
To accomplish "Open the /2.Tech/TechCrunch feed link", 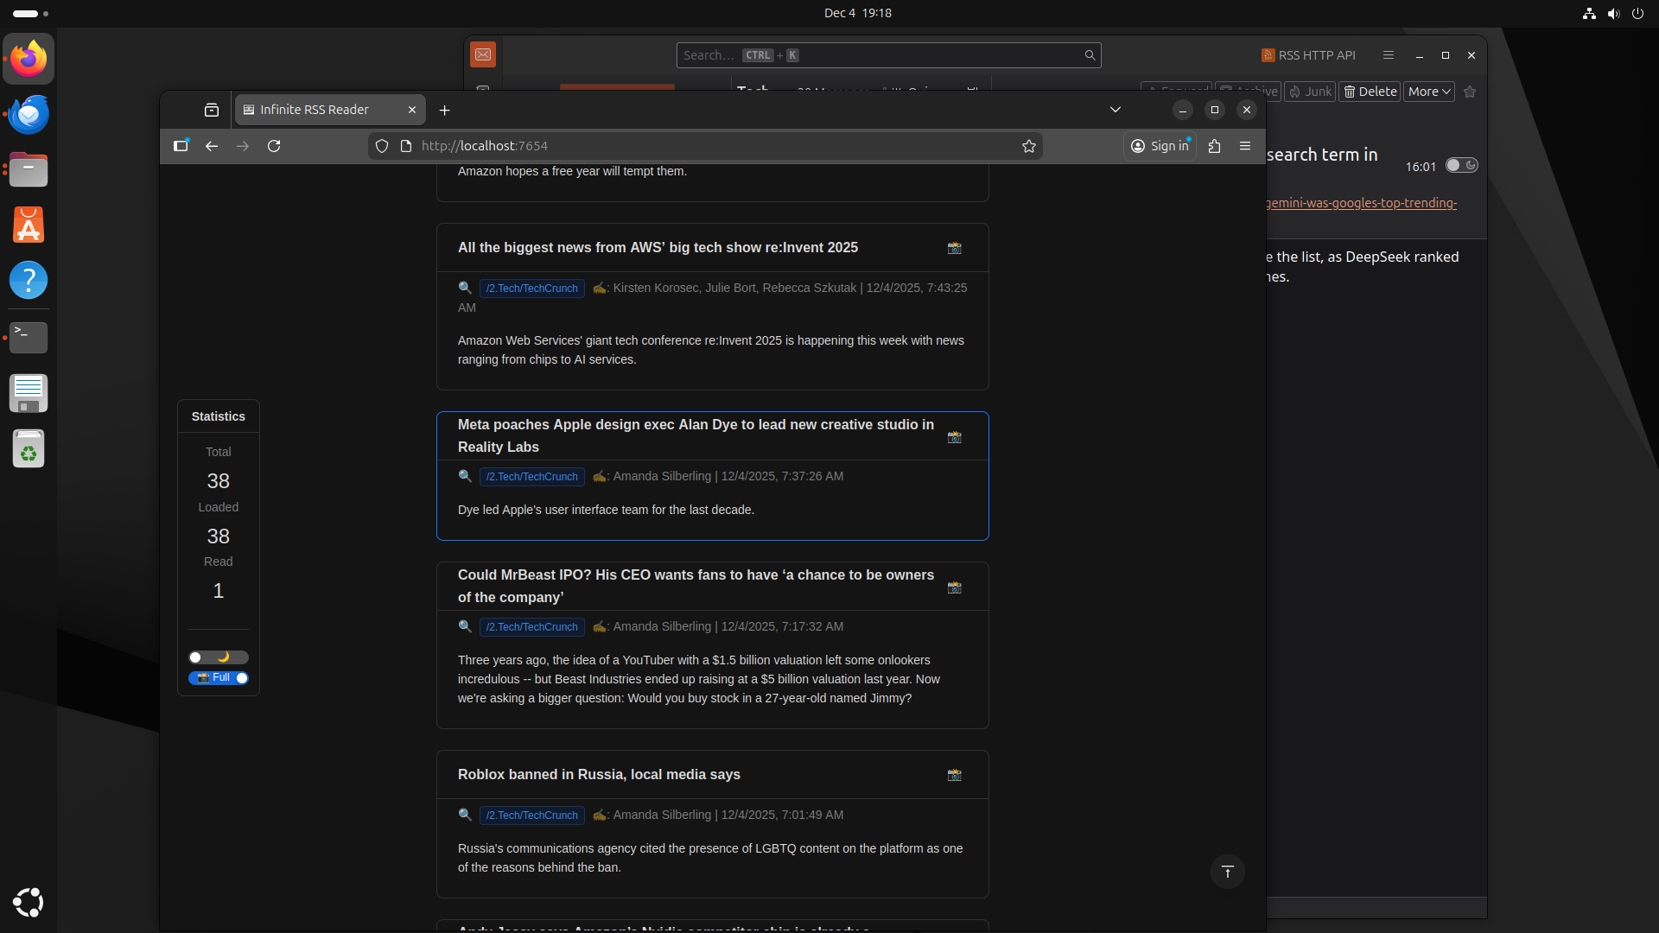I will [531, 477].
